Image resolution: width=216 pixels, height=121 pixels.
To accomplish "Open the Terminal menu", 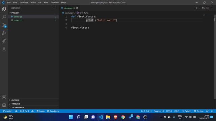I will click(54, 3).
